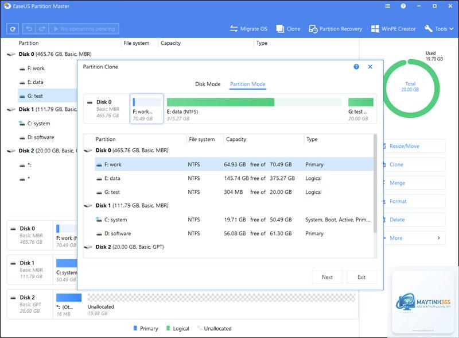
Task: Select F: work in the main partition list
Action: (x=36, y=68)
